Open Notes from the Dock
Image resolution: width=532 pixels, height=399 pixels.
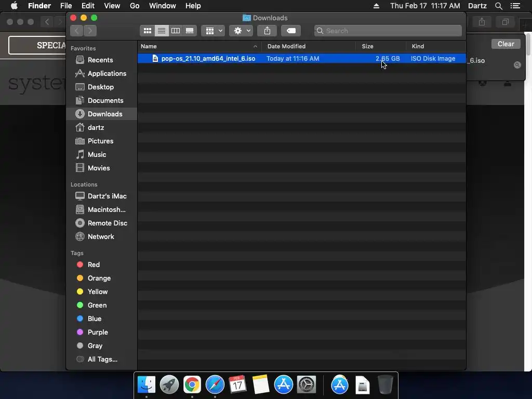pyautogui.click(x=261, y=384)
